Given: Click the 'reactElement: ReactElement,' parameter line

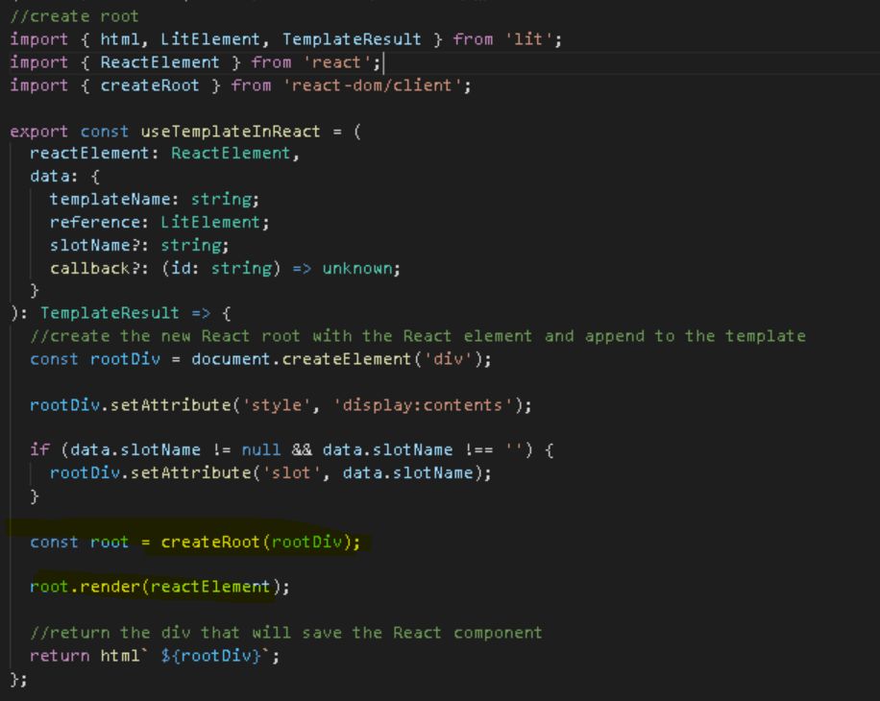Looking at the screenshot, I should (165, 153).
